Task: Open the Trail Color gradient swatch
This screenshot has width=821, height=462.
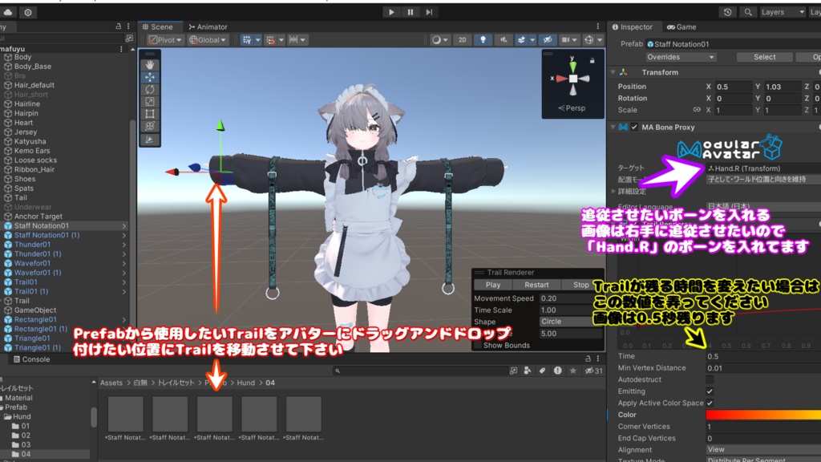Action: click(763, 415)
